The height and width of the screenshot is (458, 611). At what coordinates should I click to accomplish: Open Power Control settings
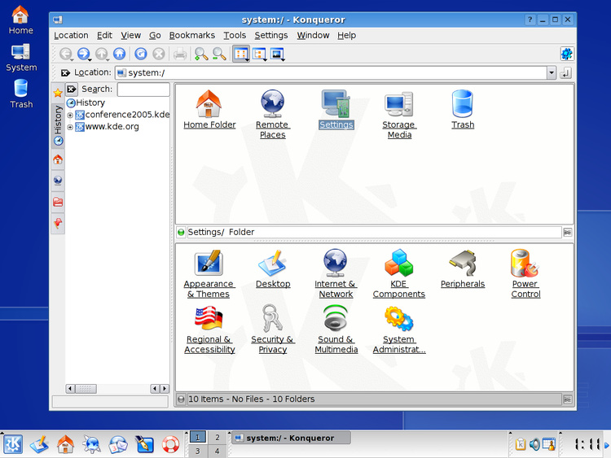click(x=525, y=274)
